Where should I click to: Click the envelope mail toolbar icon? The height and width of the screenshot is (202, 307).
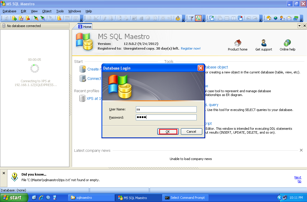[x=289, y=18]
